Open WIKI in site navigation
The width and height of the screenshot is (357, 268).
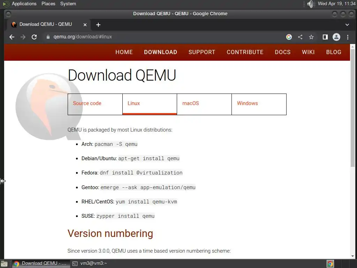[308, 52]
